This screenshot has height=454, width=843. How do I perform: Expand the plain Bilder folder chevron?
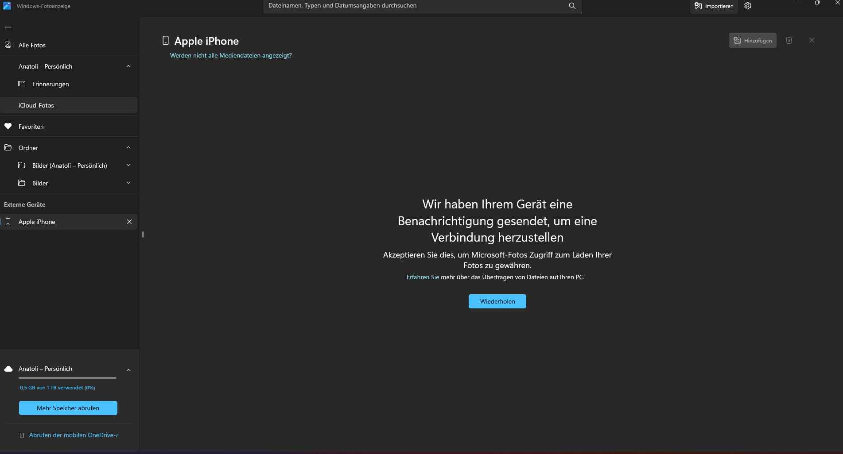pos(128,183)
